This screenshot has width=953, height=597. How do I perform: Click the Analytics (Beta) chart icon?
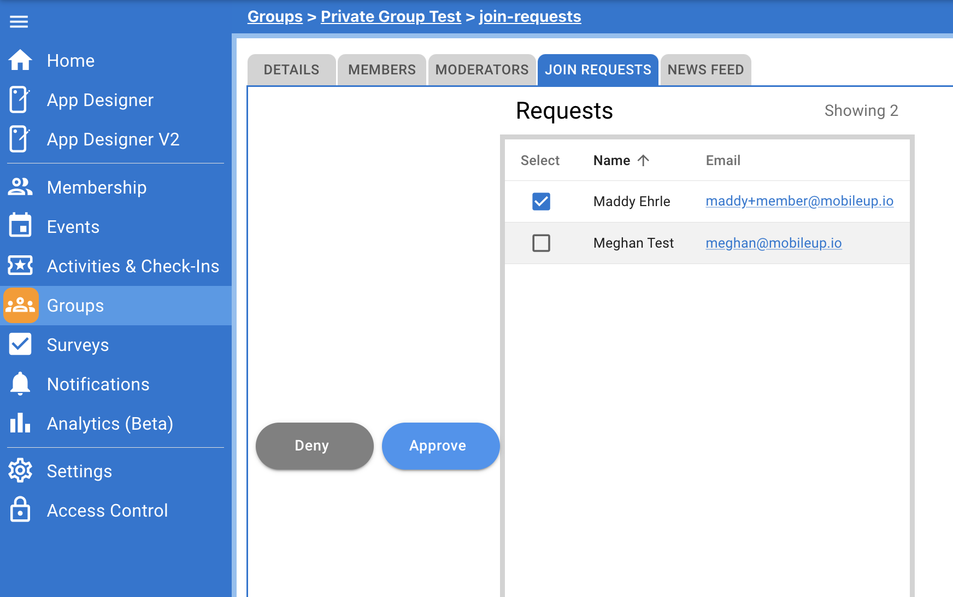pyautogui.click(x=20, y=423)
